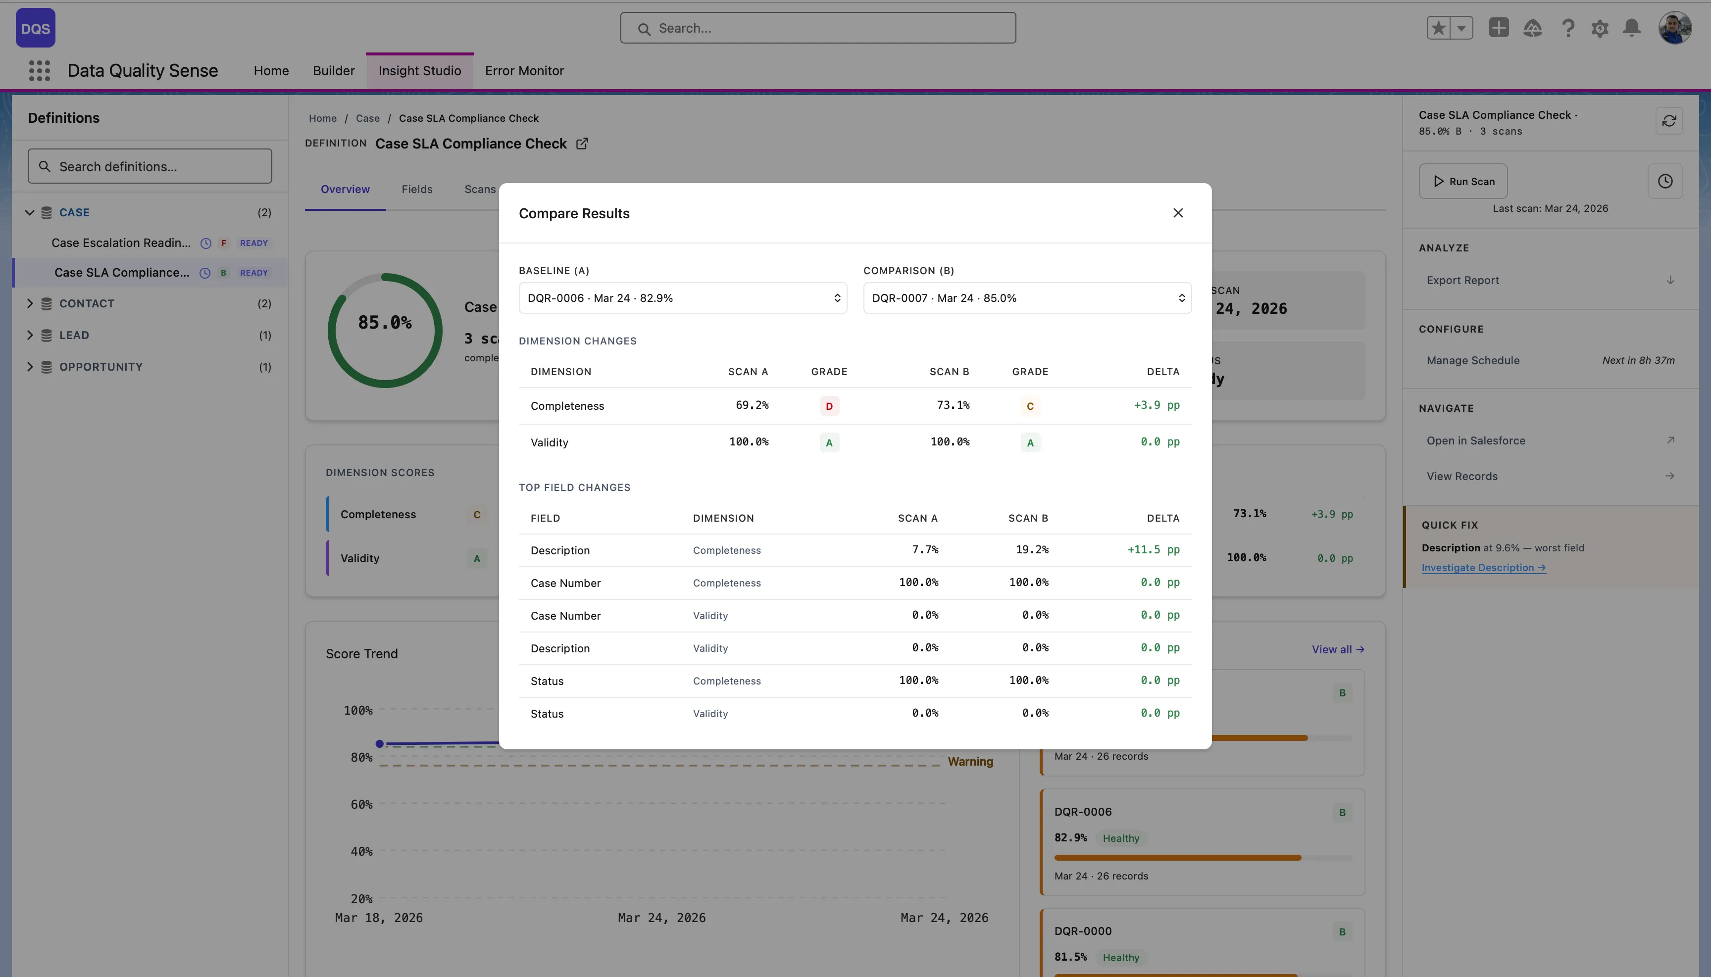1711x977 pixels.
Task: Open the favorites dropdown arrow beside the star
Action: click(1460, 28)
